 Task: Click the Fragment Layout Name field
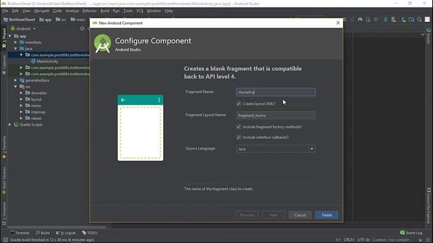tap(276, 115)
